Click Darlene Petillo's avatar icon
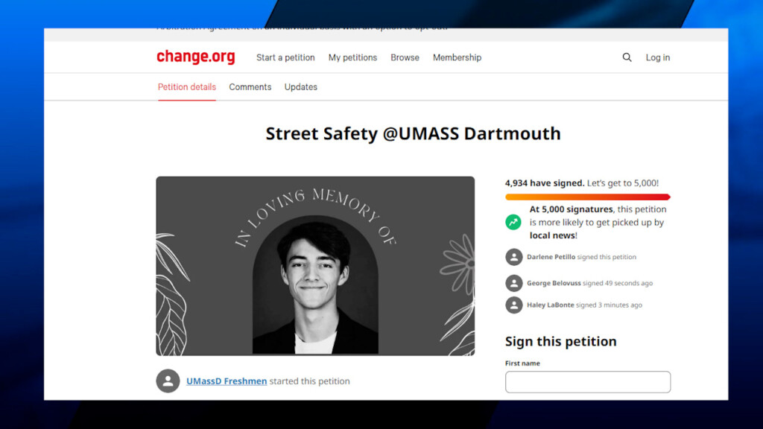 (x=514, y=257)
